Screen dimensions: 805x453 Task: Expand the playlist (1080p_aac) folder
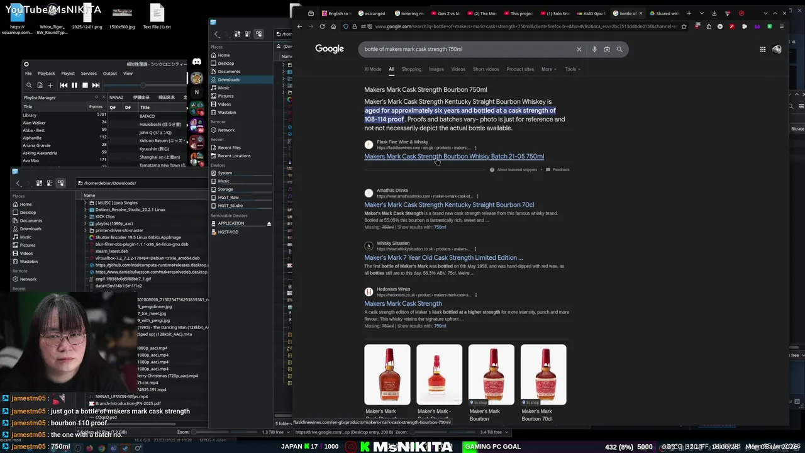pos(86,223)
